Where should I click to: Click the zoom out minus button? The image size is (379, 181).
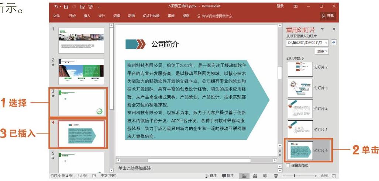pos(284,176)
